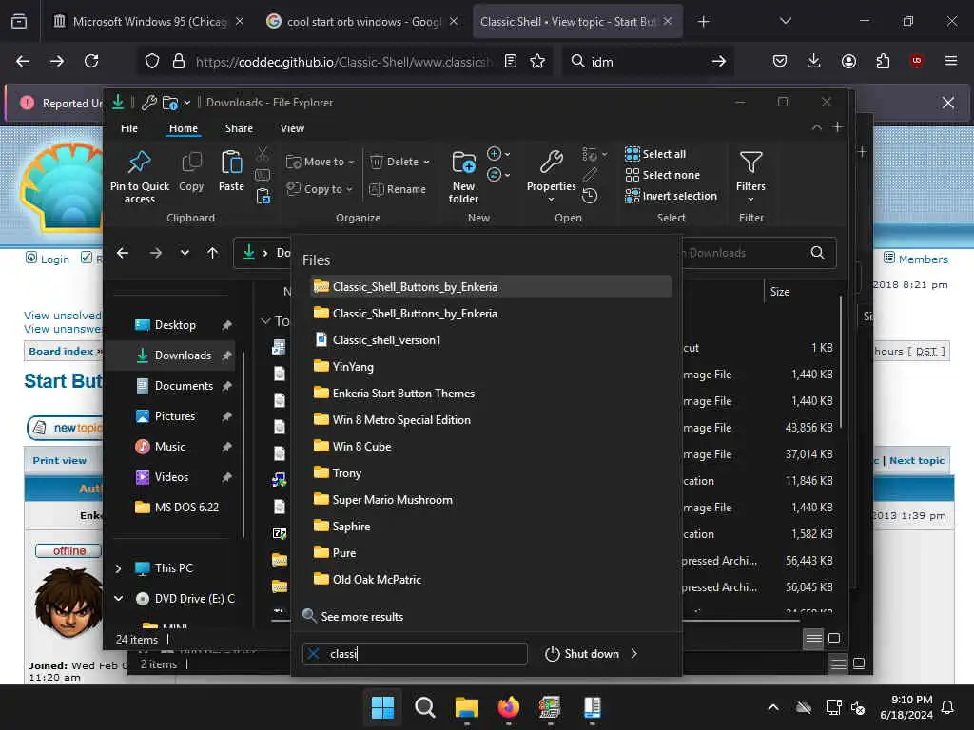Click Next topic link on web page
The image size is (974, 730).
916,461
